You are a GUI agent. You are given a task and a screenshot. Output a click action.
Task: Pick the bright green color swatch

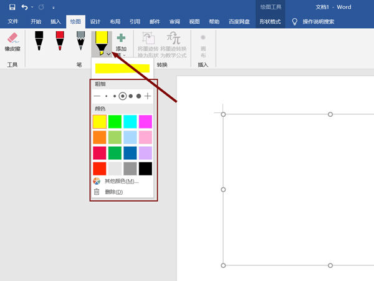(115, 121)
